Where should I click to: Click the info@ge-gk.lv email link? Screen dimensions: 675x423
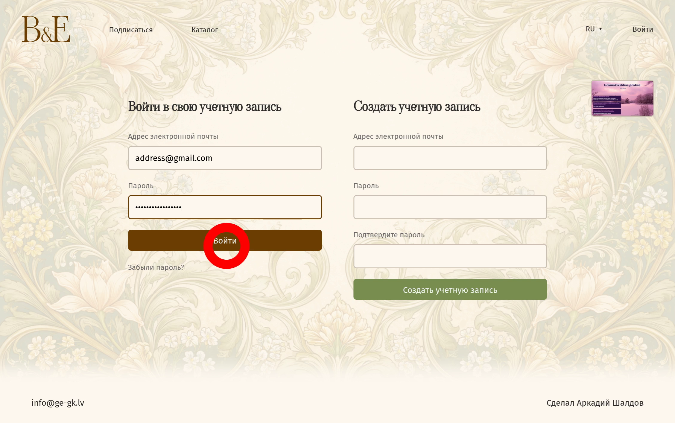point(58,403)
